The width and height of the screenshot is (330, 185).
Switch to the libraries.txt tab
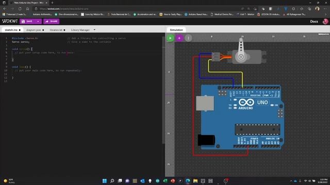tap(57, 30)
